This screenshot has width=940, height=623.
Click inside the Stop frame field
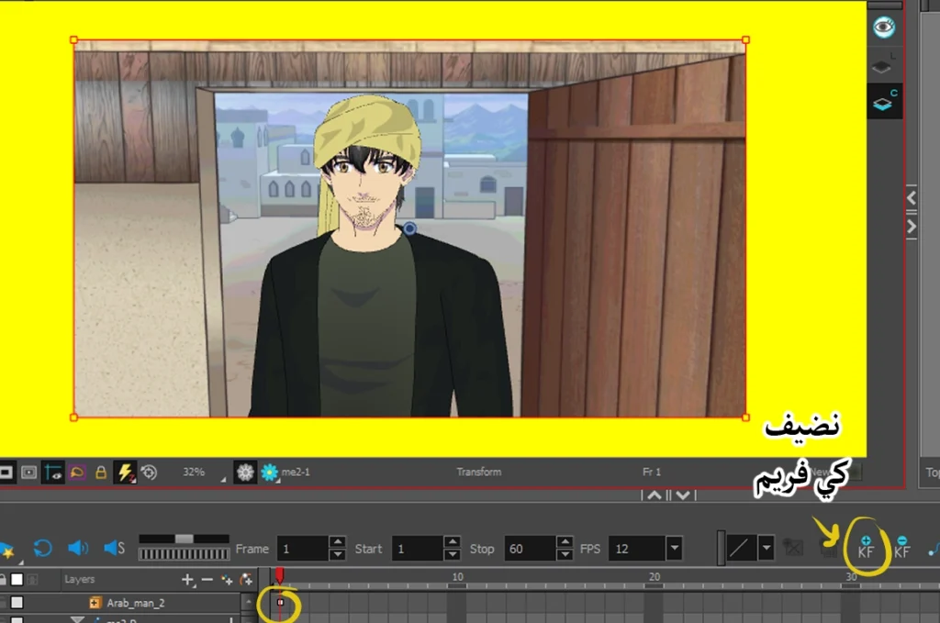[x=528, y=549]
